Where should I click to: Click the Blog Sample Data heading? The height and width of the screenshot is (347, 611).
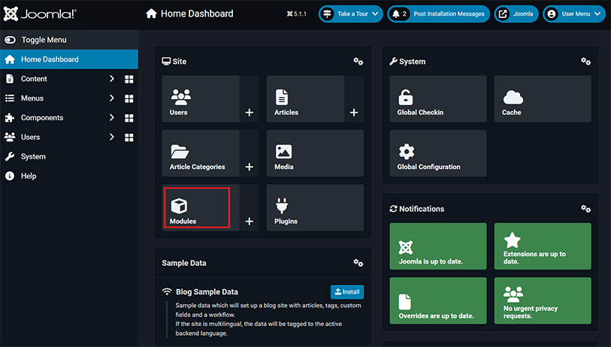click(207, 291)
